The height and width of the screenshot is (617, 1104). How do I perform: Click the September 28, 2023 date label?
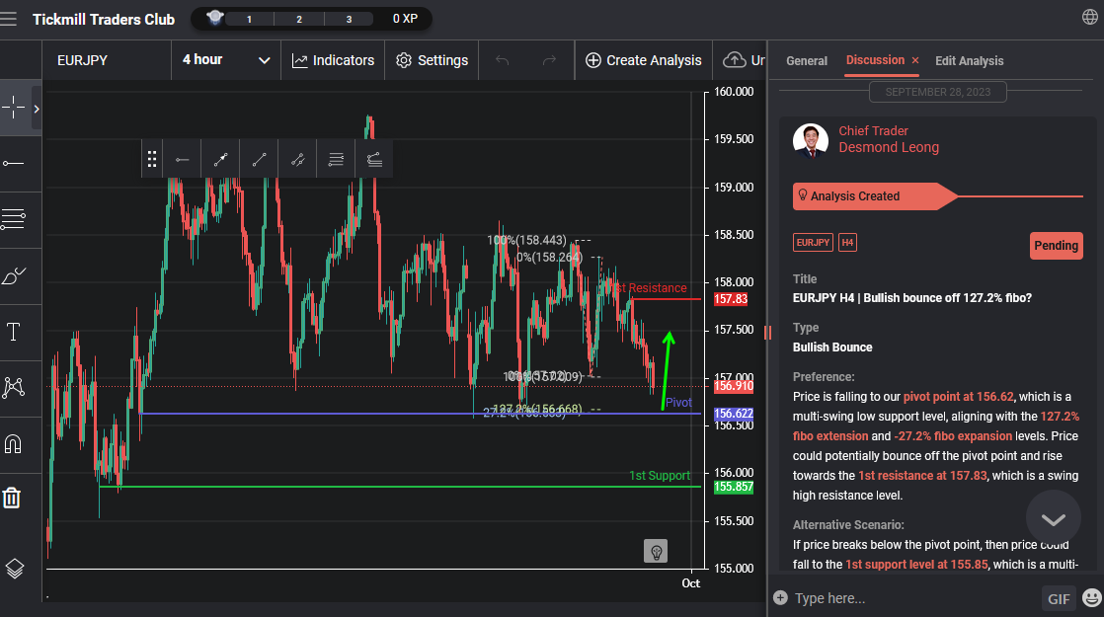point(938,92)
